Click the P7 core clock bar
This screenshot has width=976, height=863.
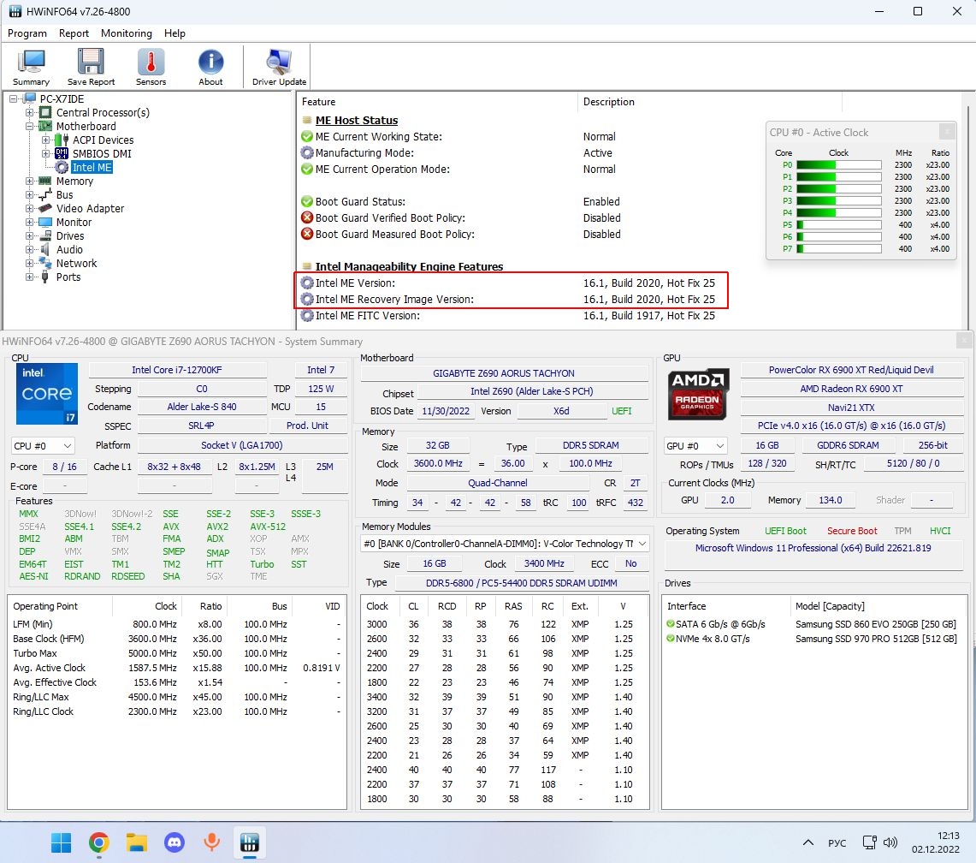click(x=838, y=248)
